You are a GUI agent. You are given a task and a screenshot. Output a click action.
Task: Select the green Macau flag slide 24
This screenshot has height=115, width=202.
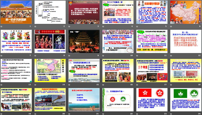[x=186, y=100]
